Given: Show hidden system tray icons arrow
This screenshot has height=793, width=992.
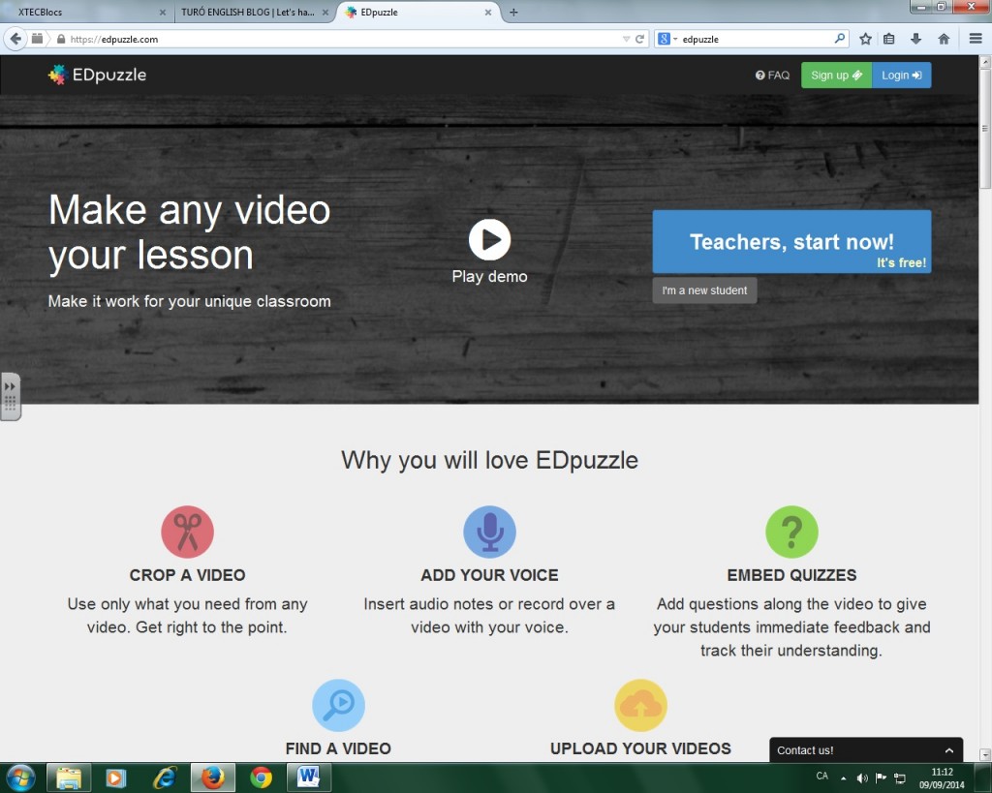Looking at the screenshot, I should tap(842, 777).
